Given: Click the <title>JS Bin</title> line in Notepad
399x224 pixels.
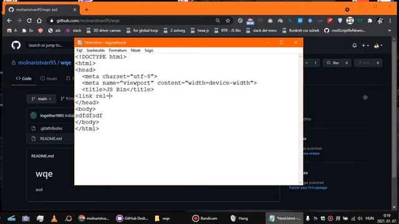Looking at the screenshot, I should click(118, 90).
